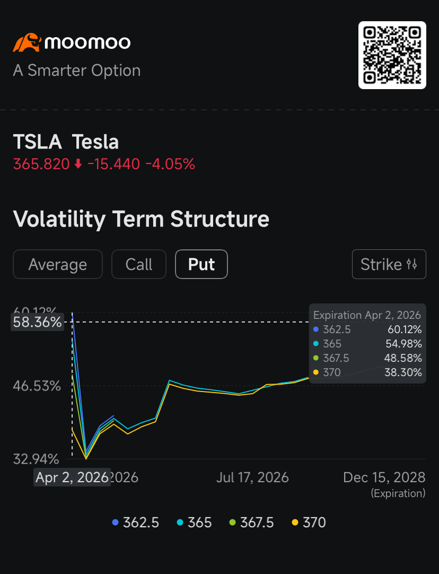Switch to the Call tab
The height and width of the screenshot is (574, 439).
pos(139,264)
